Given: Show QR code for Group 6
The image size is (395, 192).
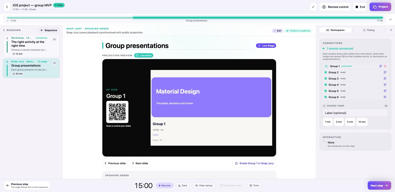Looking at the screenshot, I should (x=385, y=97).
